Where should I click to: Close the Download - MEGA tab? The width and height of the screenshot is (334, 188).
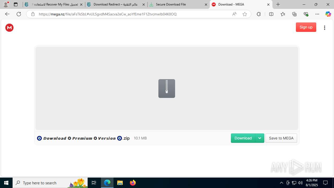tap(268, 4)
